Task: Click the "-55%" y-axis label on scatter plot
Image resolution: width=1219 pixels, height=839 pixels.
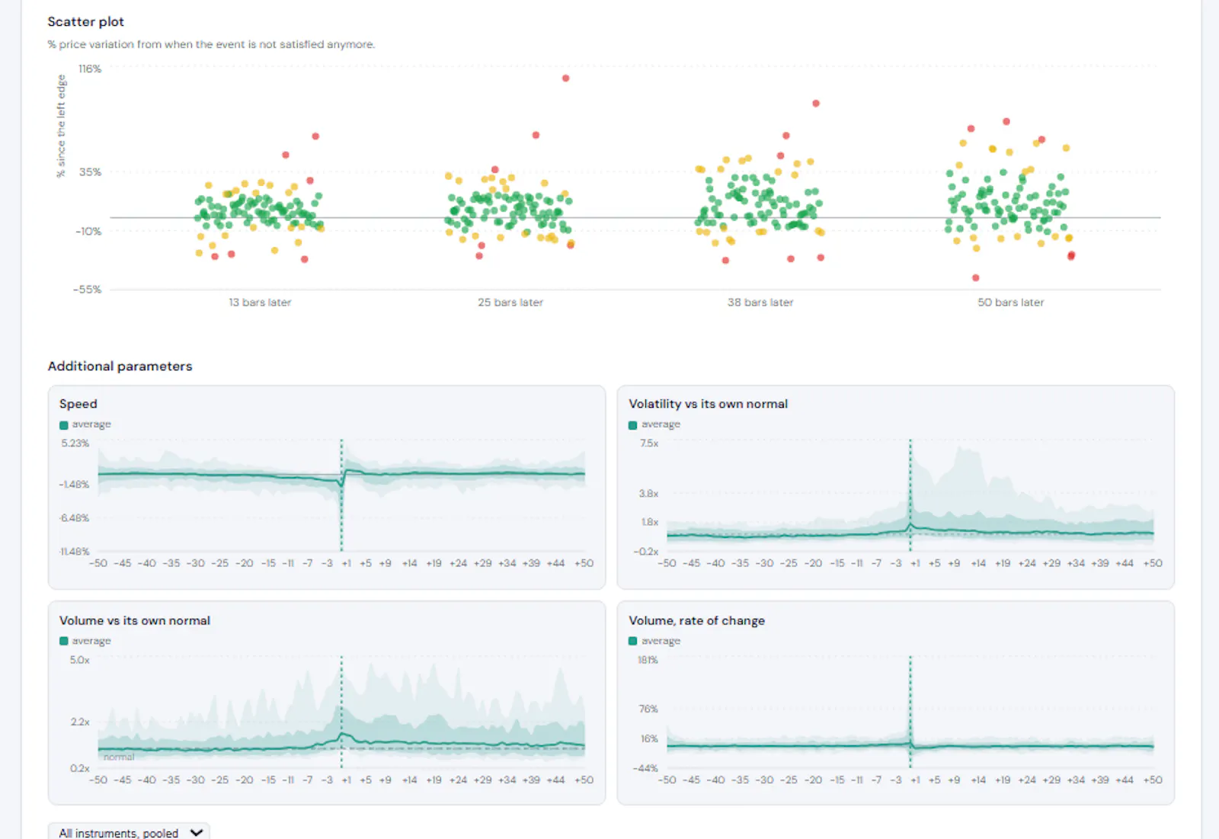Action: coord(87,290)
